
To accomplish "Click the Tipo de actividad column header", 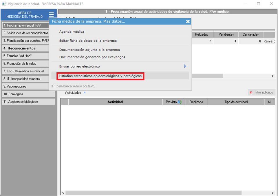I will [x=236, y=102].
